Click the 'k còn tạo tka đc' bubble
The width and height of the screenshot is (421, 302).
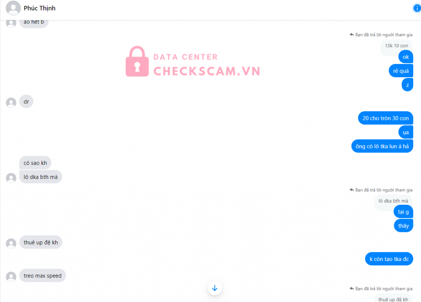[389, 259]
